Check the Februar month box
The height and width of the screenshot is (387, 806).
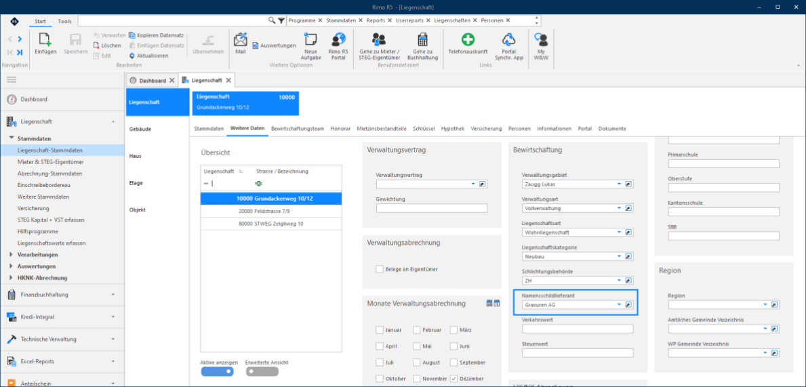click(417, 330)
